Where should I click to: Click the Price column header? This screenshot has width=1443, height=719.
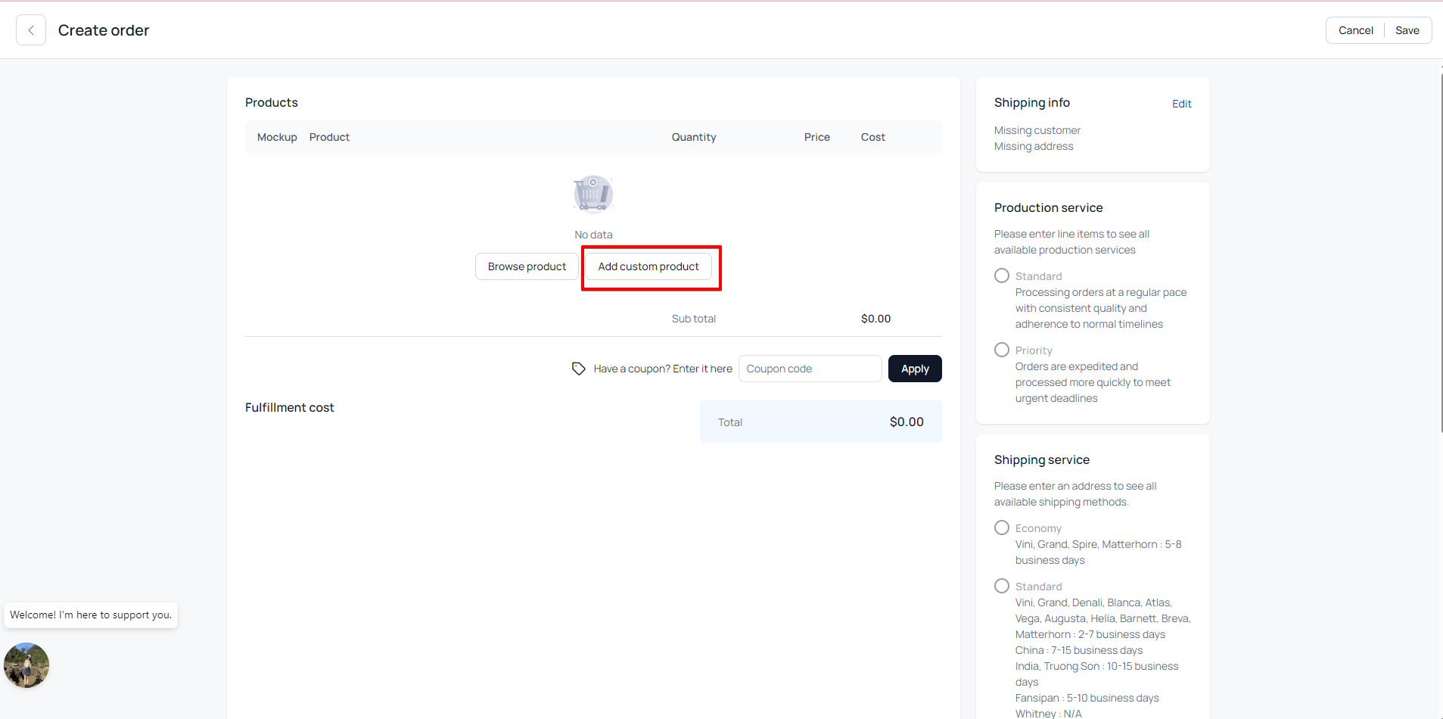[816, 137]
